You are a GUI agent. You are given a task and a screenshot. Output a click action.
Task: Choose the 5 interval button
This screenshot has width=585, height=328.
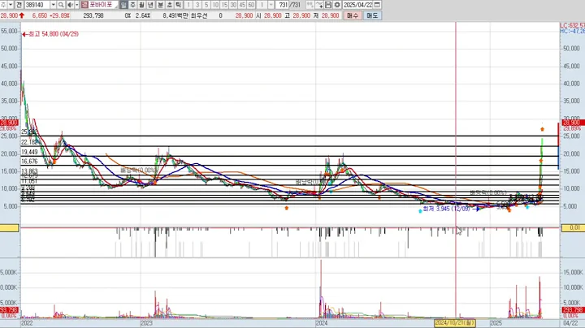tap(206, 5)
